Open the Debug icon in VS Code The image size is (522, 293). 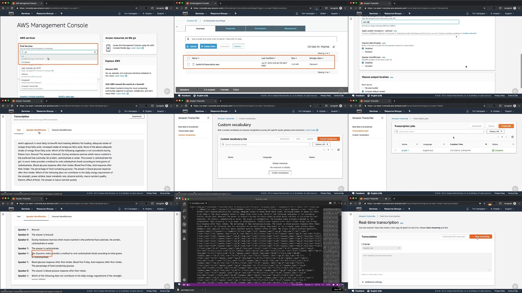click(184, 224)
